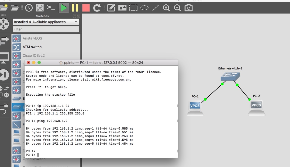Zoom in on the topology canvas

166,8
